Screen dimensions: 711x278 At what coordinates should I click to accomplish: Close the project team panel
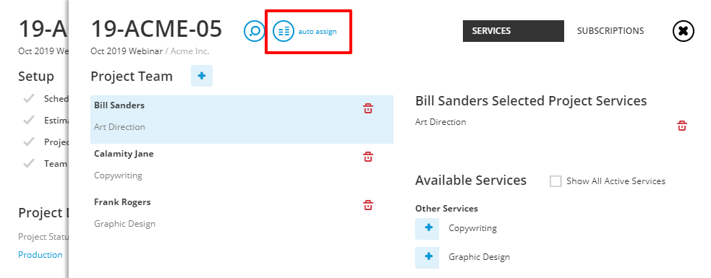click(684, 31)
